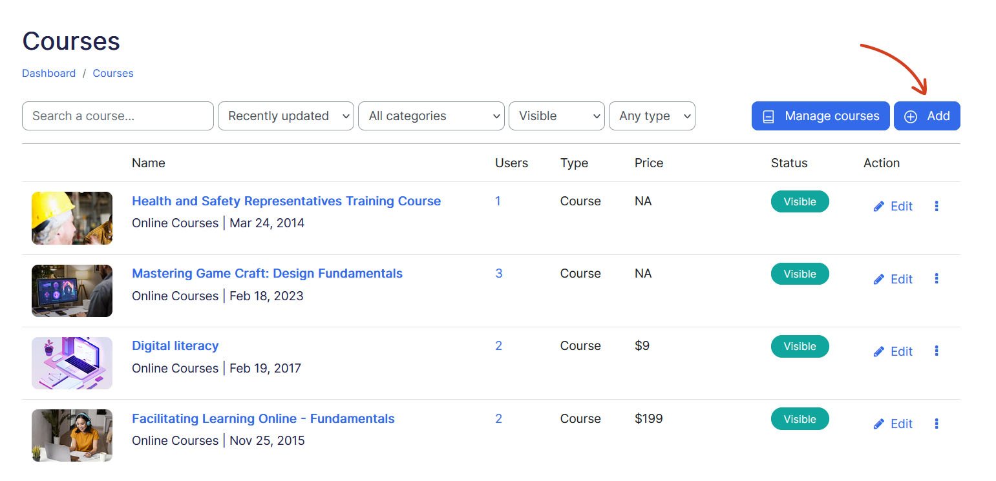Open the Health and Safety Representatives Training Course
Image resolution: width=996 pixels, height=481 pixels.
click(x=286, y=201)
